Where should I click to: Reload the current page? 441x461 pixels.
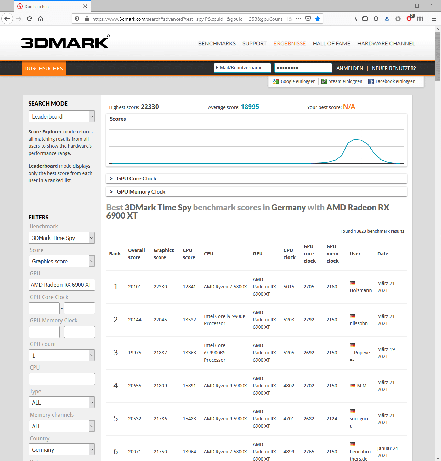coord(30,19)
